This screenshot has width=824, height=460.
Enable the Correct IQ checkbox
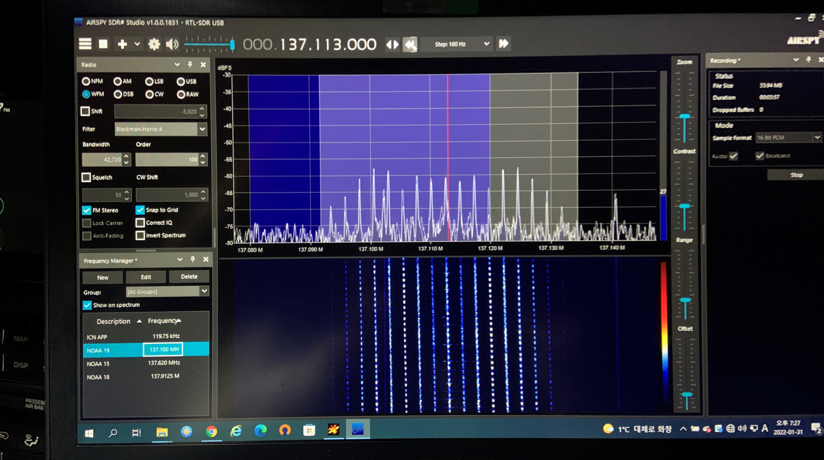coord(140,222)
